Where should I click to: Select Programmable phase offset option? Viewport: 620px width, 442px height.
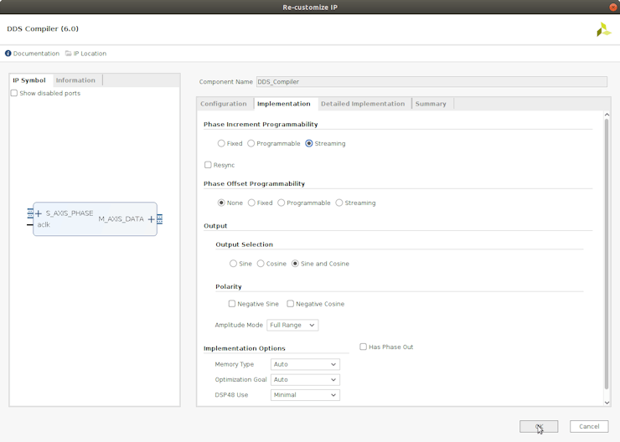pos(282,203)
